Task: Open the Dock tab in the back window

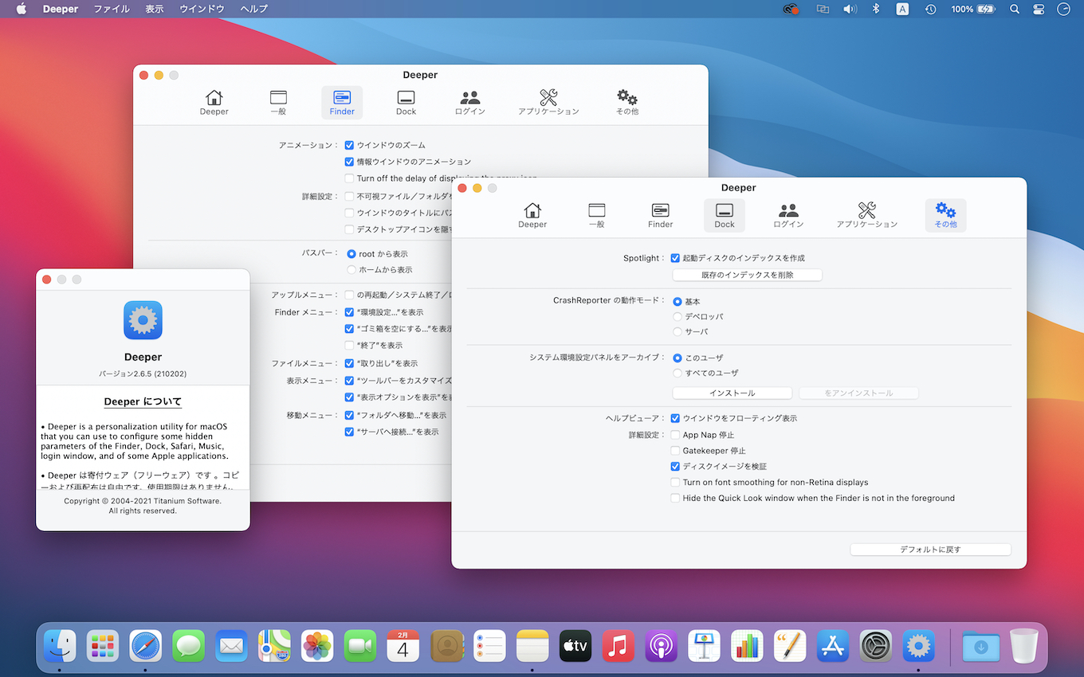Action: 406,102
